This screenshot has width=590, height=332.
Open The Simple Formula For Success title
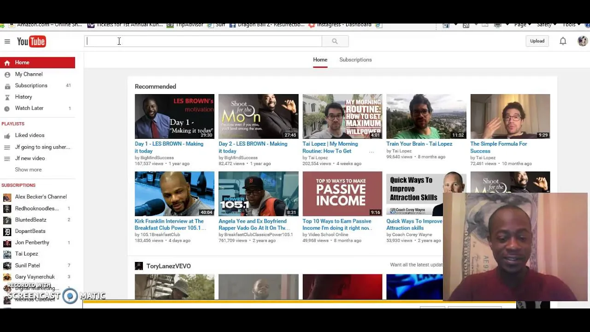[x=498, y=148]
